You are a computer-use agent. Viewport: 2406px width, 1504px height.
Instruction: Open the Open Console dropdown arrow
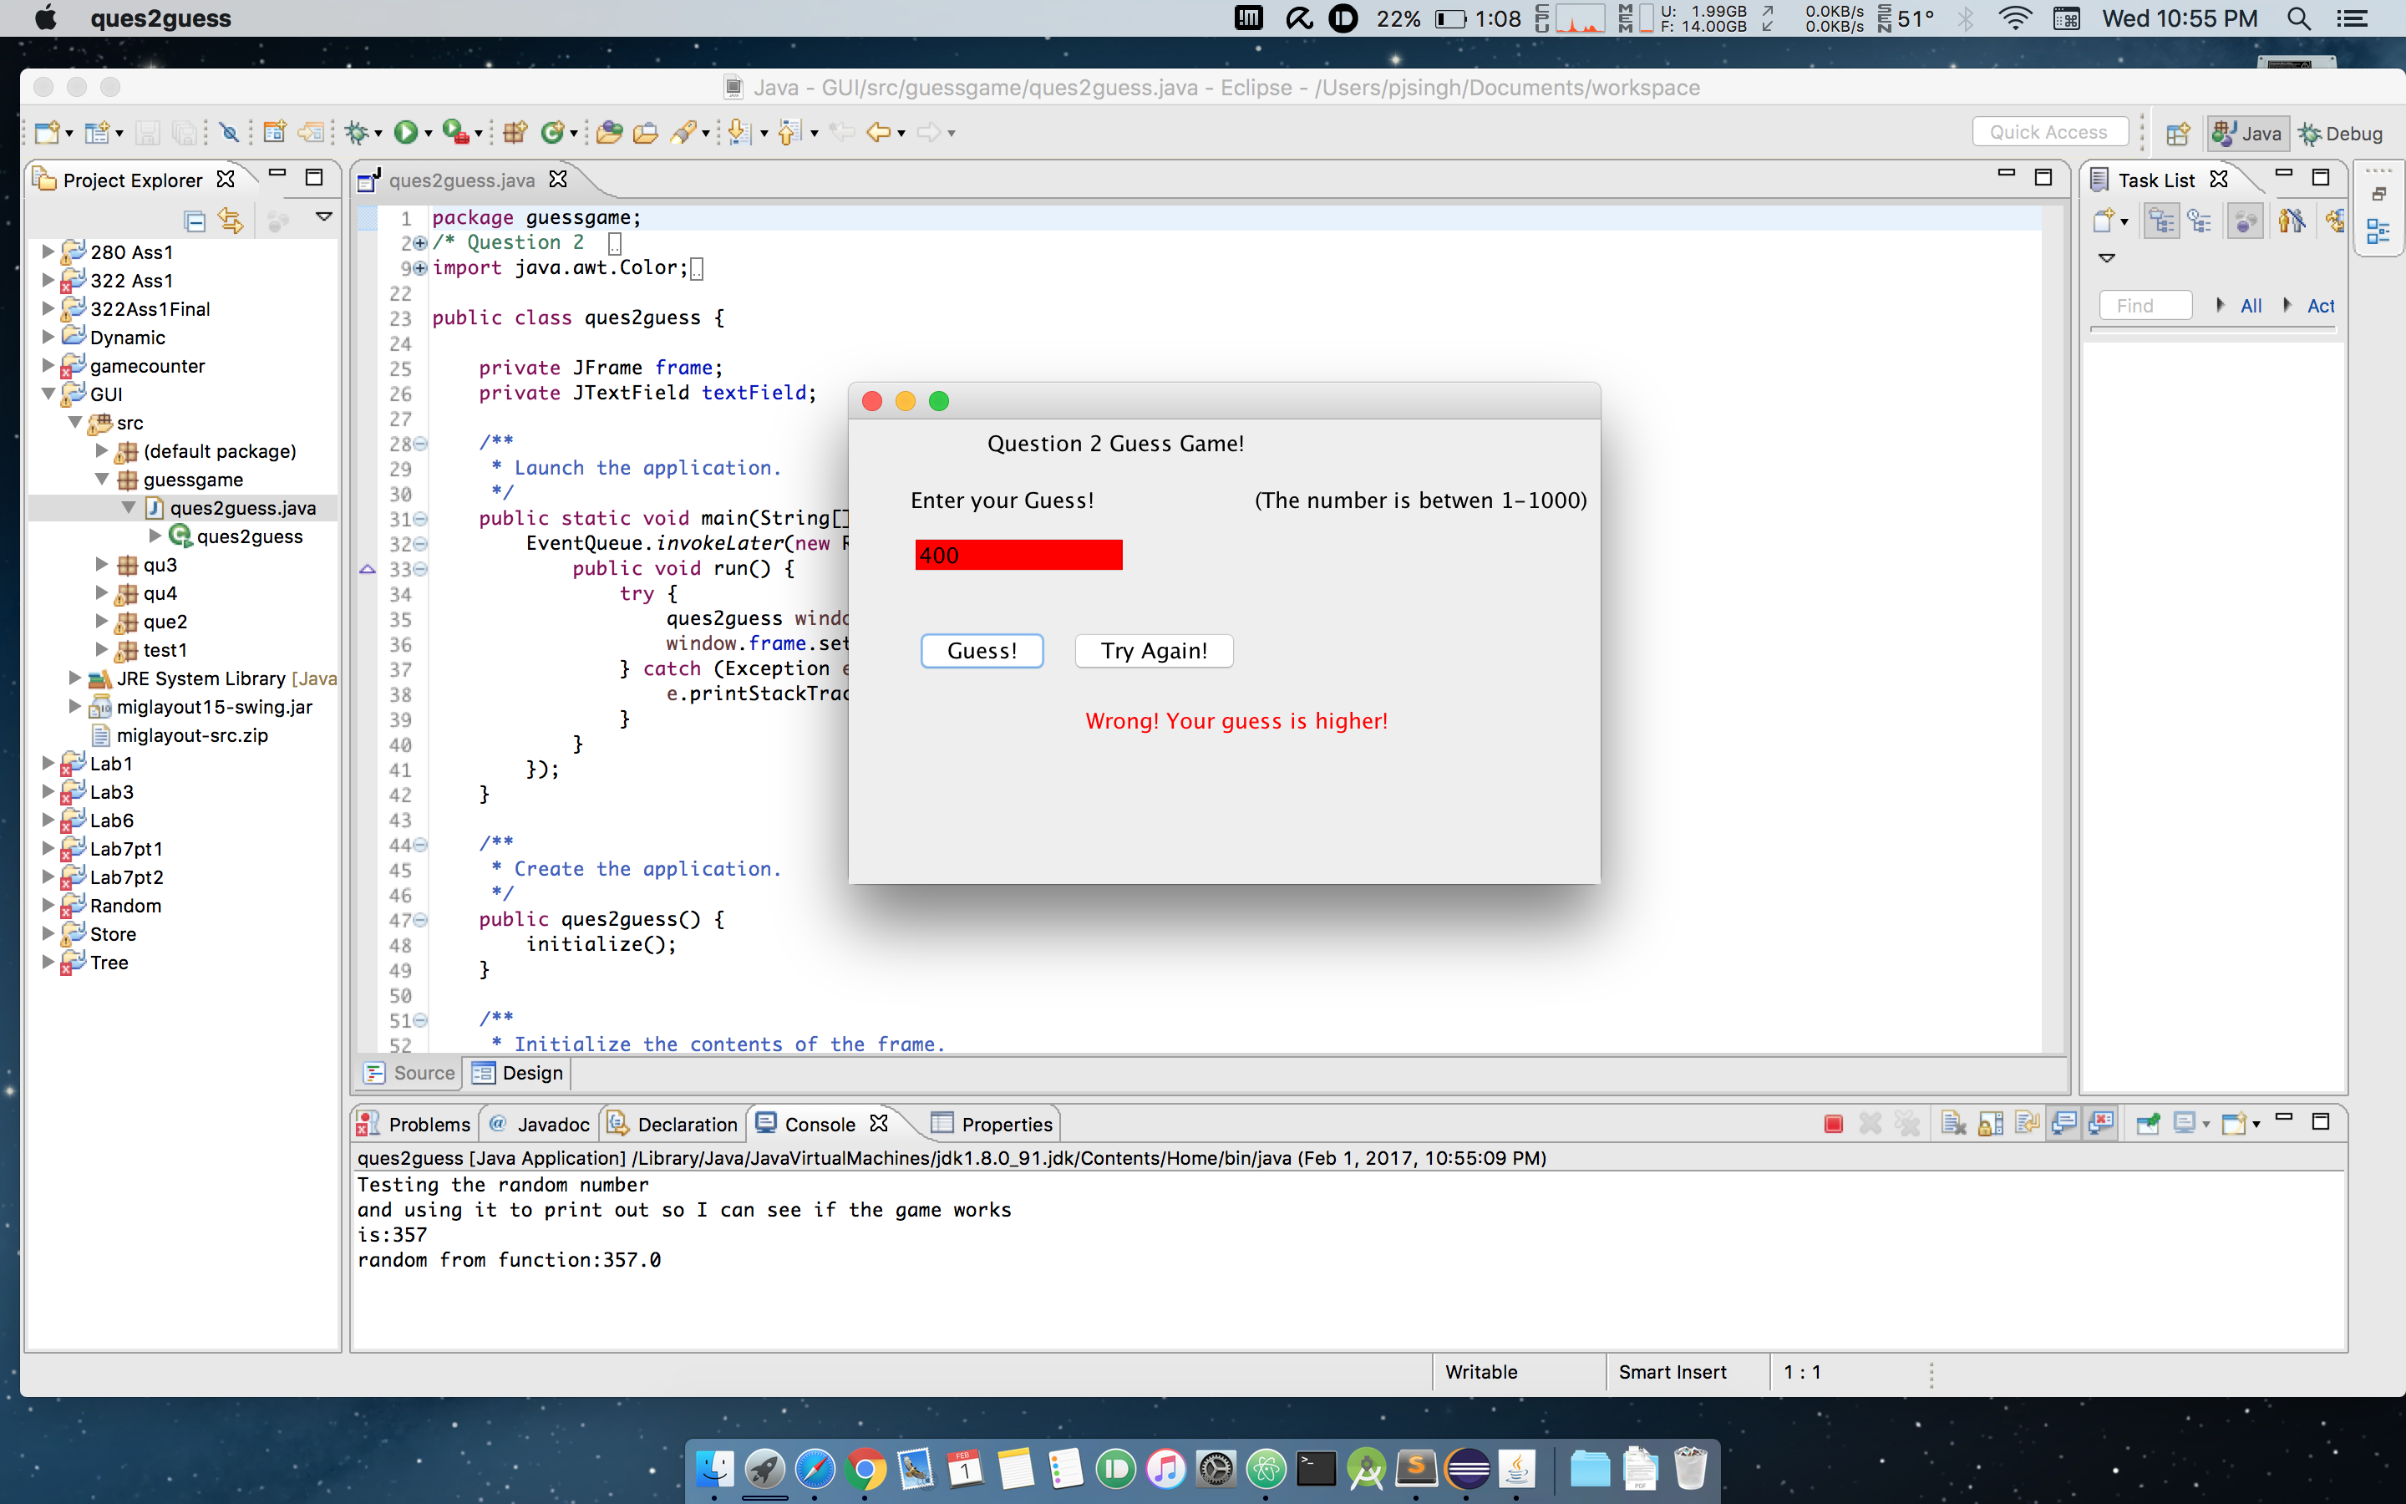click(x=2256, y=1125)
